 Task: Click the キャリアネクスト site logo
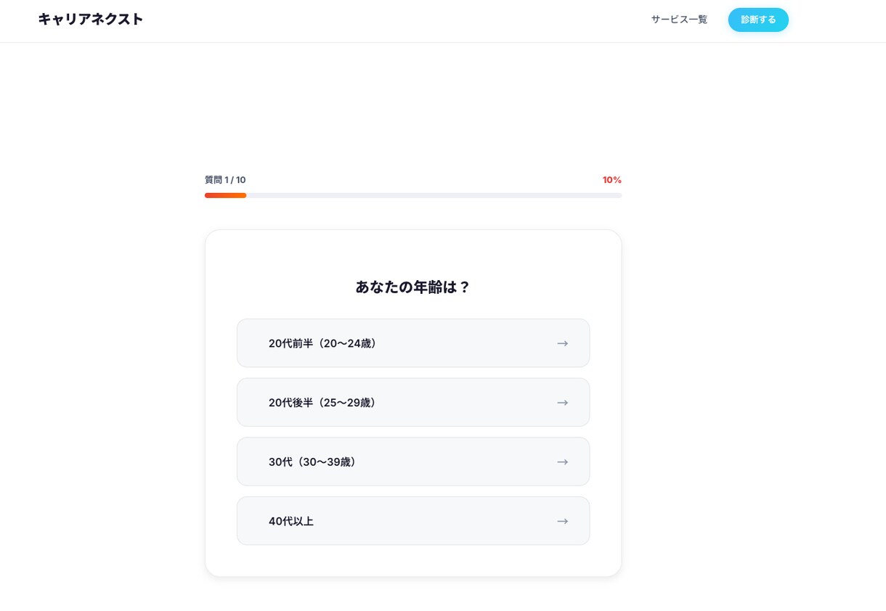(x=91, y=20)
